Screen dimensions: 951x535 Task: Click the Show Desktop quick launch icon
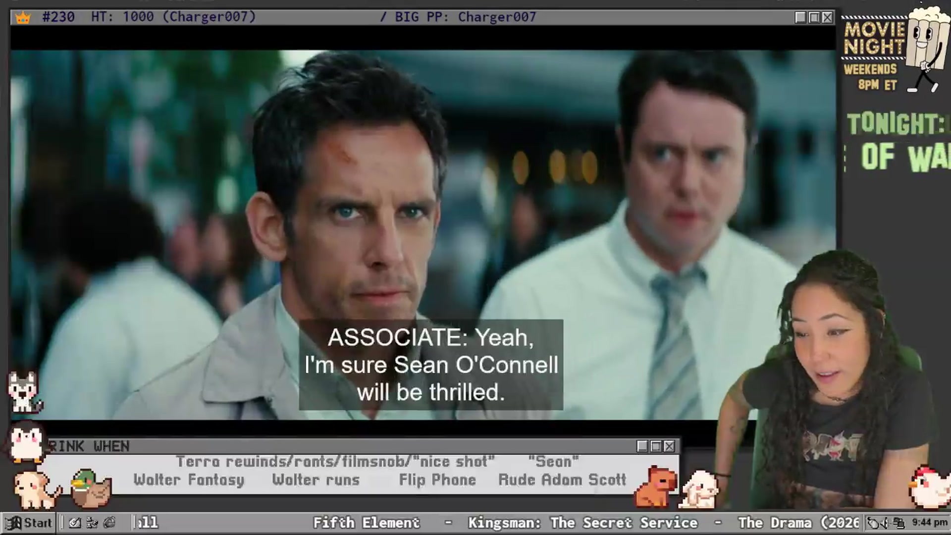click(75, 523)
